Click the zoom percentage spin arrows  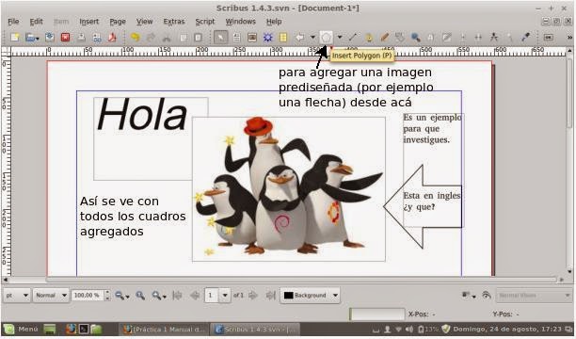[x=107, y=296]
